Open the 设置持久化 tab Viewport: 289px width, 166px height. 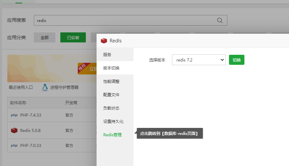(x=115, y=121)
